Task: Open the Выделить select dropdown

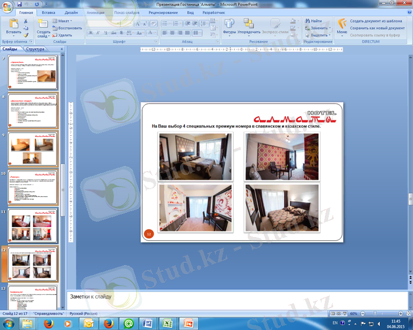Action: click(x=318, y=35)
